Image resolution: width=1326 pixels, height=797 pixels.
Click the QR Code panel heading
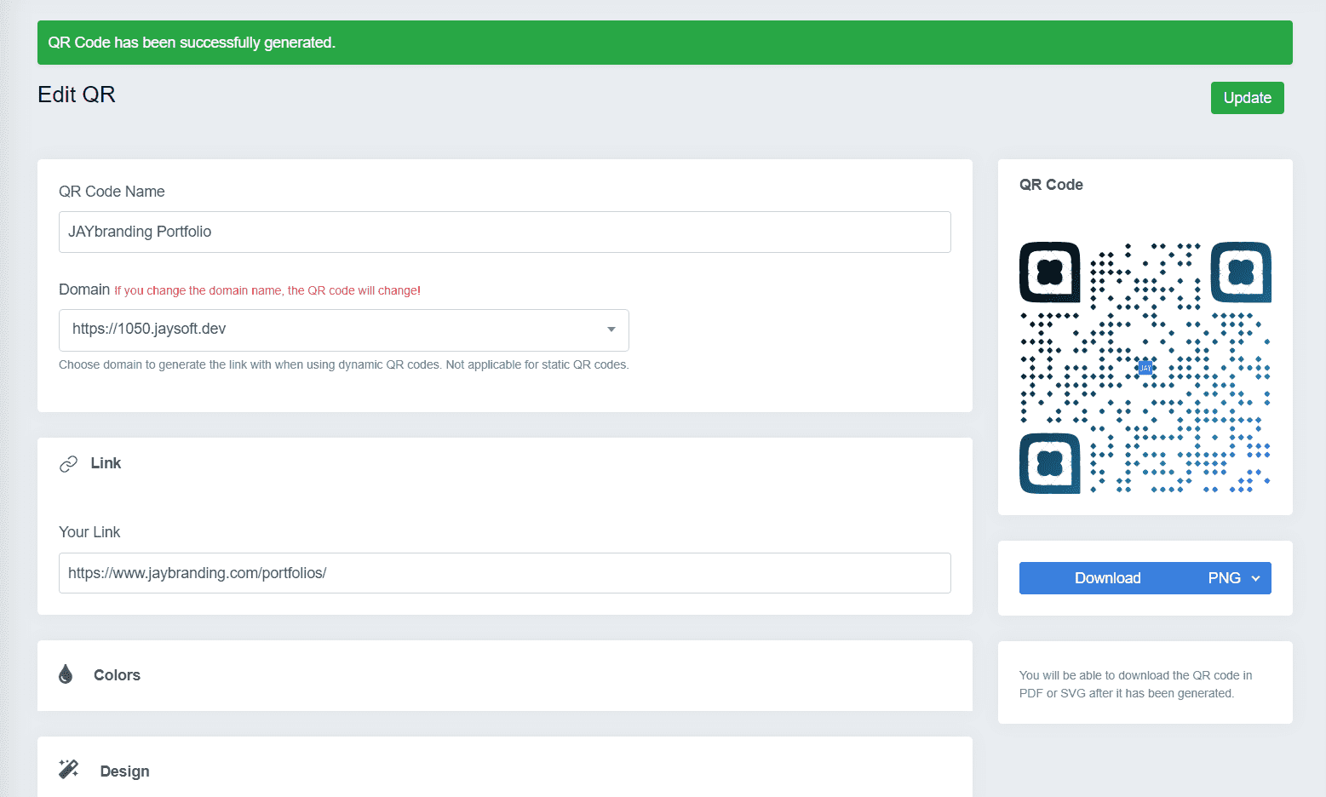coord(1051,185)
